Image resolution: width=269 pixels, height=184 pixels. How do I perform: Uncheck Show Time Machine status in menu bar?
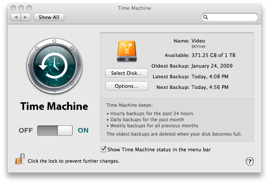pos(103,149)
